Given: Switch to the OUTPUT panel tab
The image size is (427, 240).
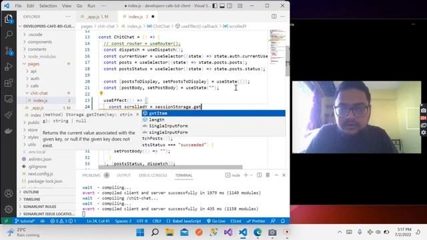Looking at the screenshot, I should (x=123, y=175).
